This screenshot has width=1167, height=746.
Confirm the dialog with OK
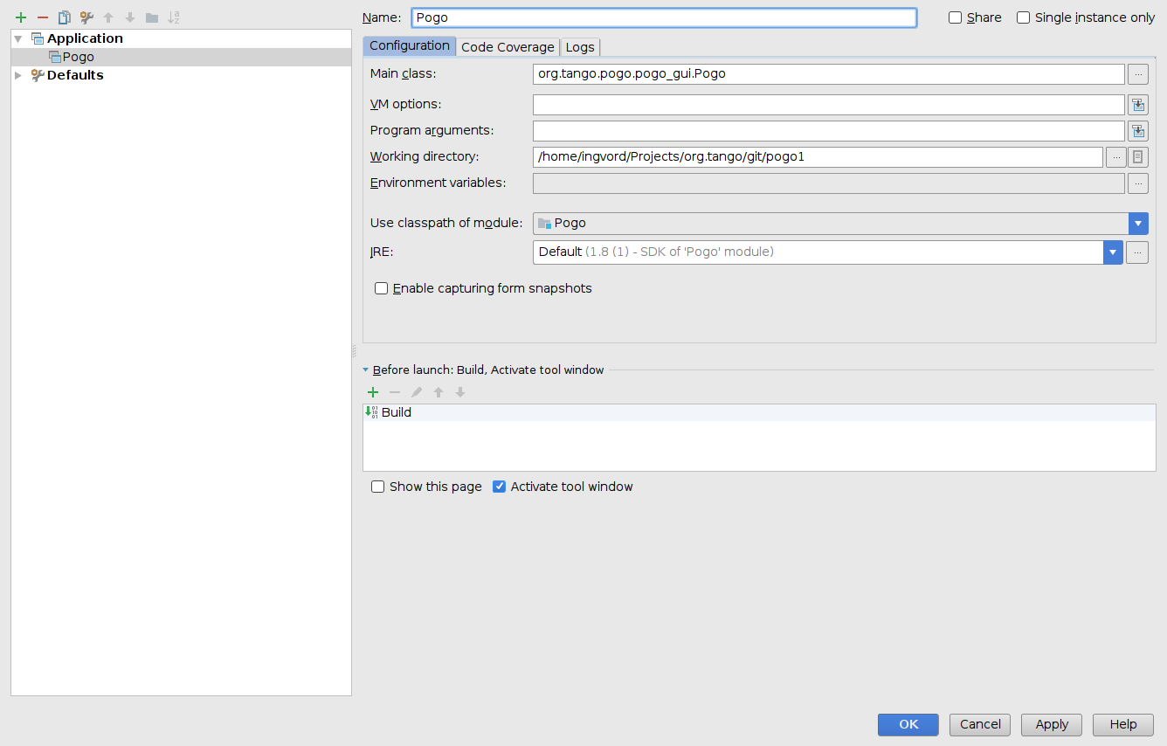(x=908, y=724)
